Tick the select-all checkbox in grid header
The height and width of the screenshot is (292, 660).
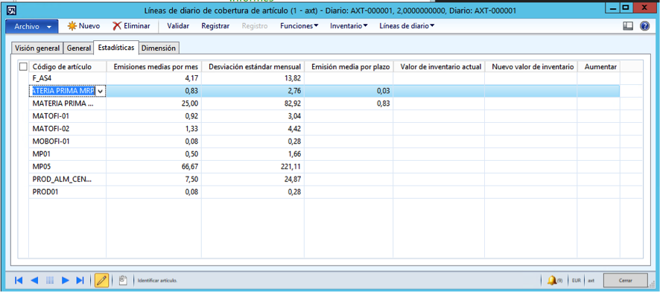coord(24,66)
